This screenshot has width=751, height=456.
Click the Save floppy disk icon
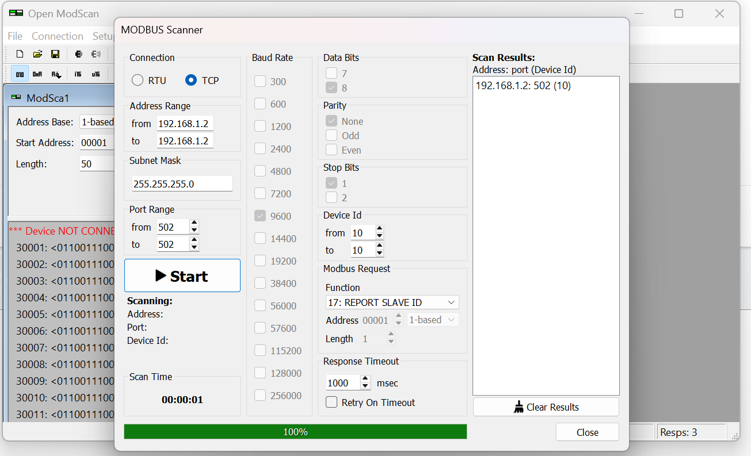click(55, 54)
